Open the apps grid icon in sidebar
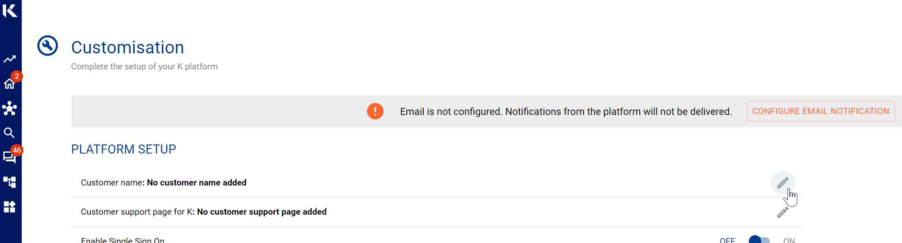This screenshot has width=902, height=243. [9, 206]
